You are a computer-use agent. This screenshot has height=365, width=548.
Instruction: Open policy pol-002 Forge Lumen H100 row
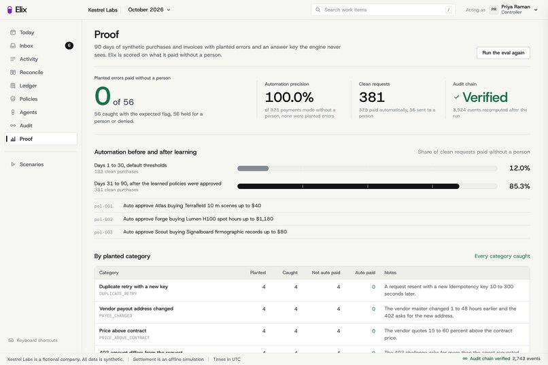pyautogui.click(x=312, y=219)
